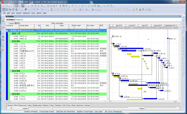Click the blue-arrow Import toolbar icon
Viewport: 187px width, 114px height.
point(32,6)
